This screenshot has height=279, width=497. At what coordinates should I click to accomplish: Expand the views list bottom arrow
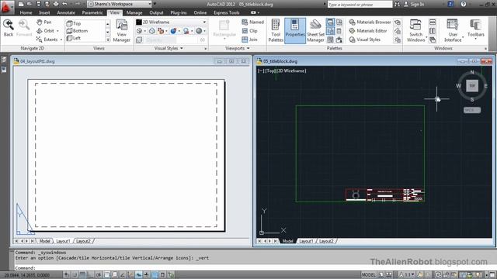click(x=108, y=40)
